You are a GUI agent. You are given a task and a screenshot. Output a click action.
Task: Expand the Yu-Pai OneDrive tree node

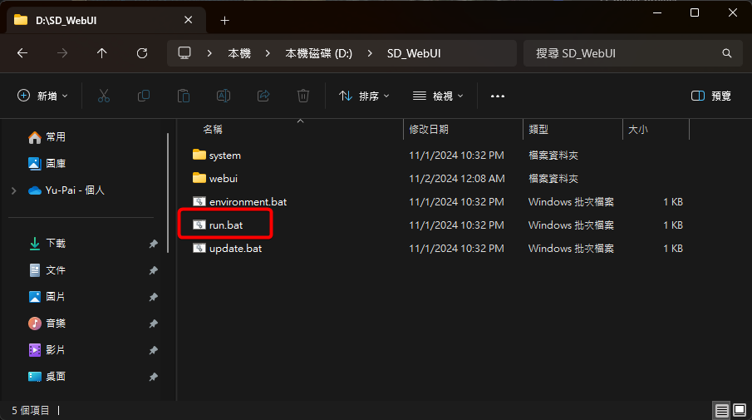14,190
